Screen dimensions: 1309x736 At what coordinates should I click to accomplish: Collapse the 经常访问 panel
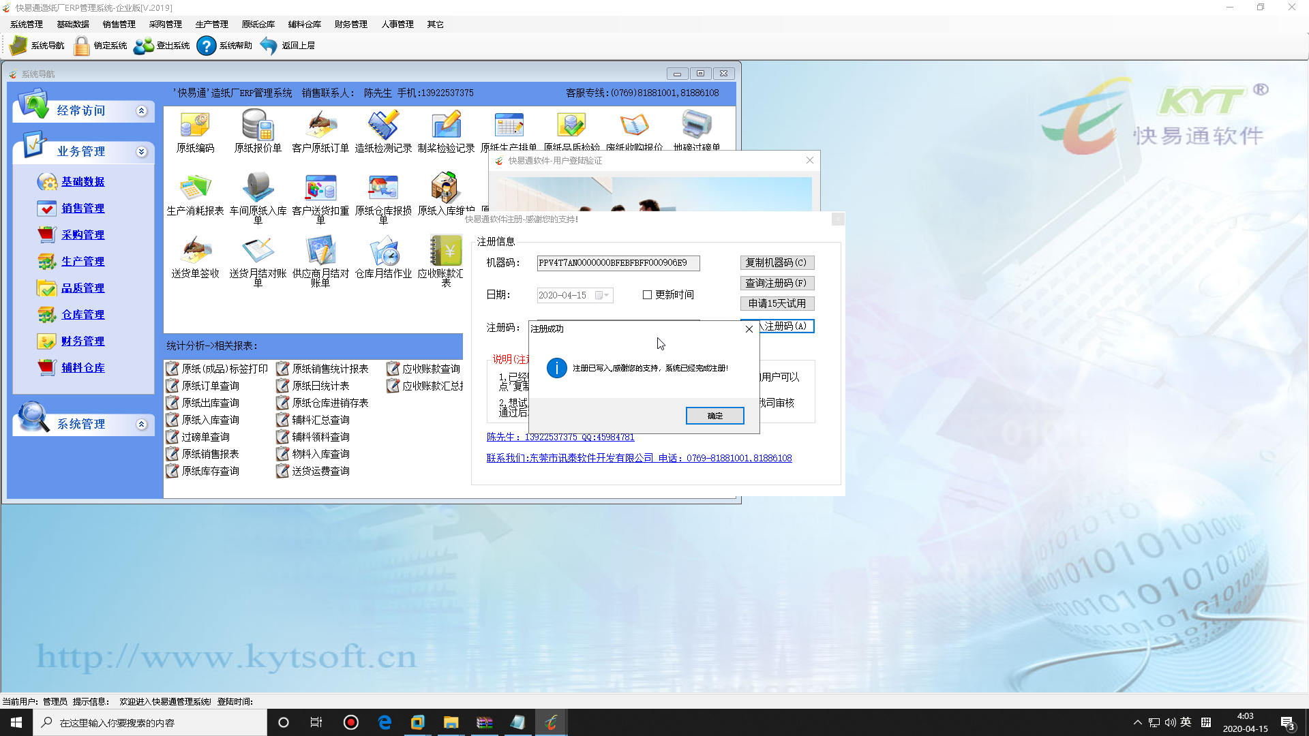point(141,111)
